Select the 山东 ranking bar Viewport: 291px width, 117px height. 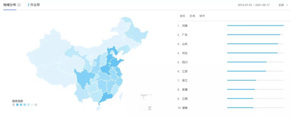(252, 44)
